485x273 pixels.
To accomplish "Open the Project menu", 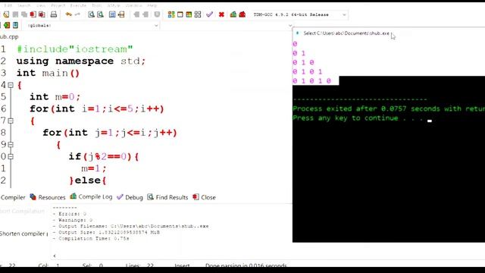I will 58,5.
